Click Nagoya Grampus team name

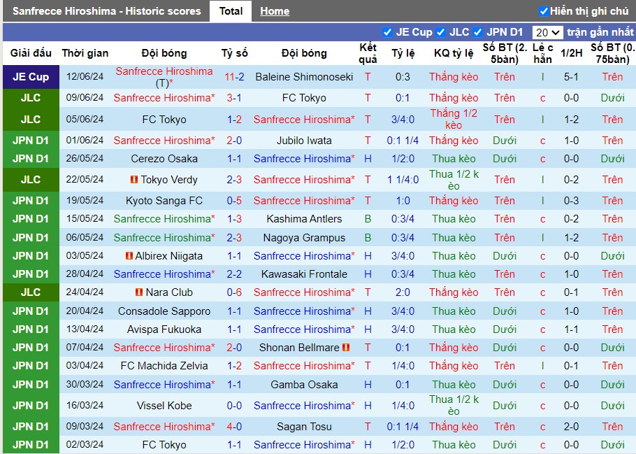coord(304,238)
